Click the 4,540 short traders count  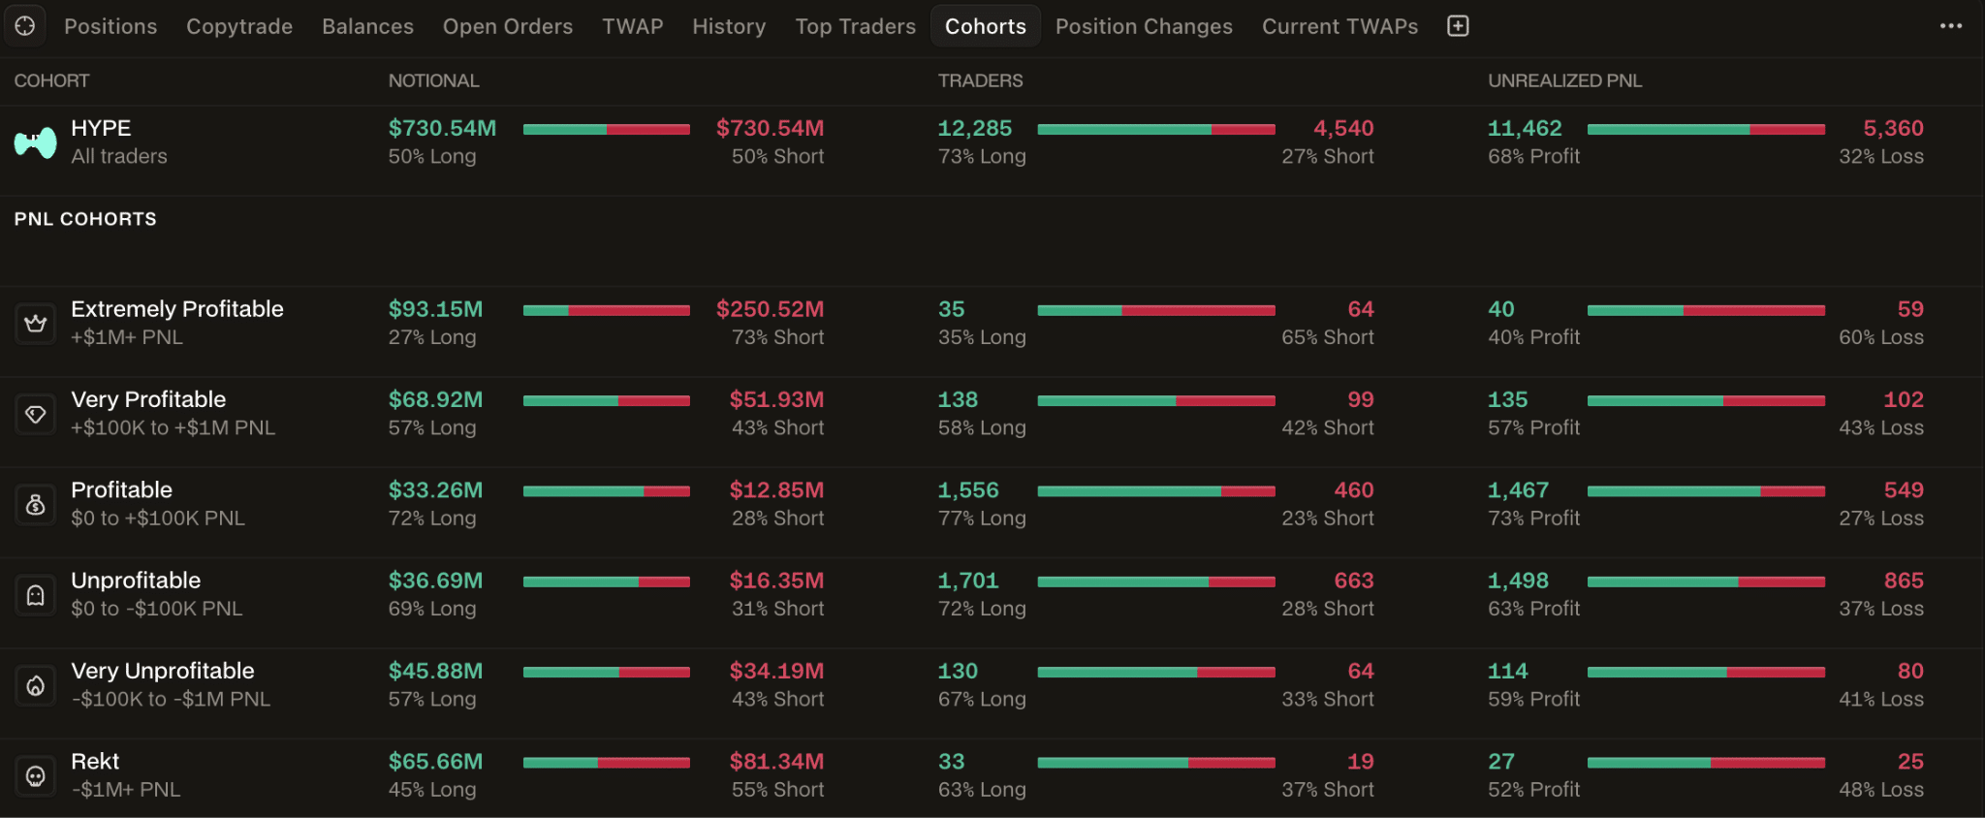pos(1343,128)
